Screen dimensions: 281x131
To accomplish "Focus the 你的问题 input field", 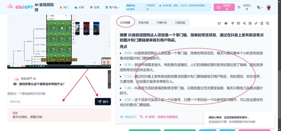I will [50, 102].
